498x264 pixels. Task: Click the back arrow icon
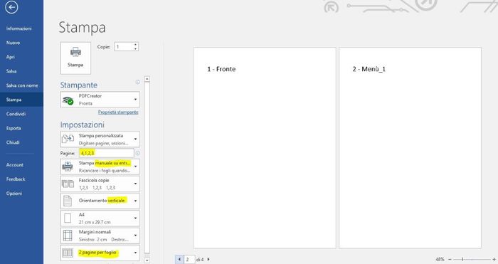click(x=11, y=7)
